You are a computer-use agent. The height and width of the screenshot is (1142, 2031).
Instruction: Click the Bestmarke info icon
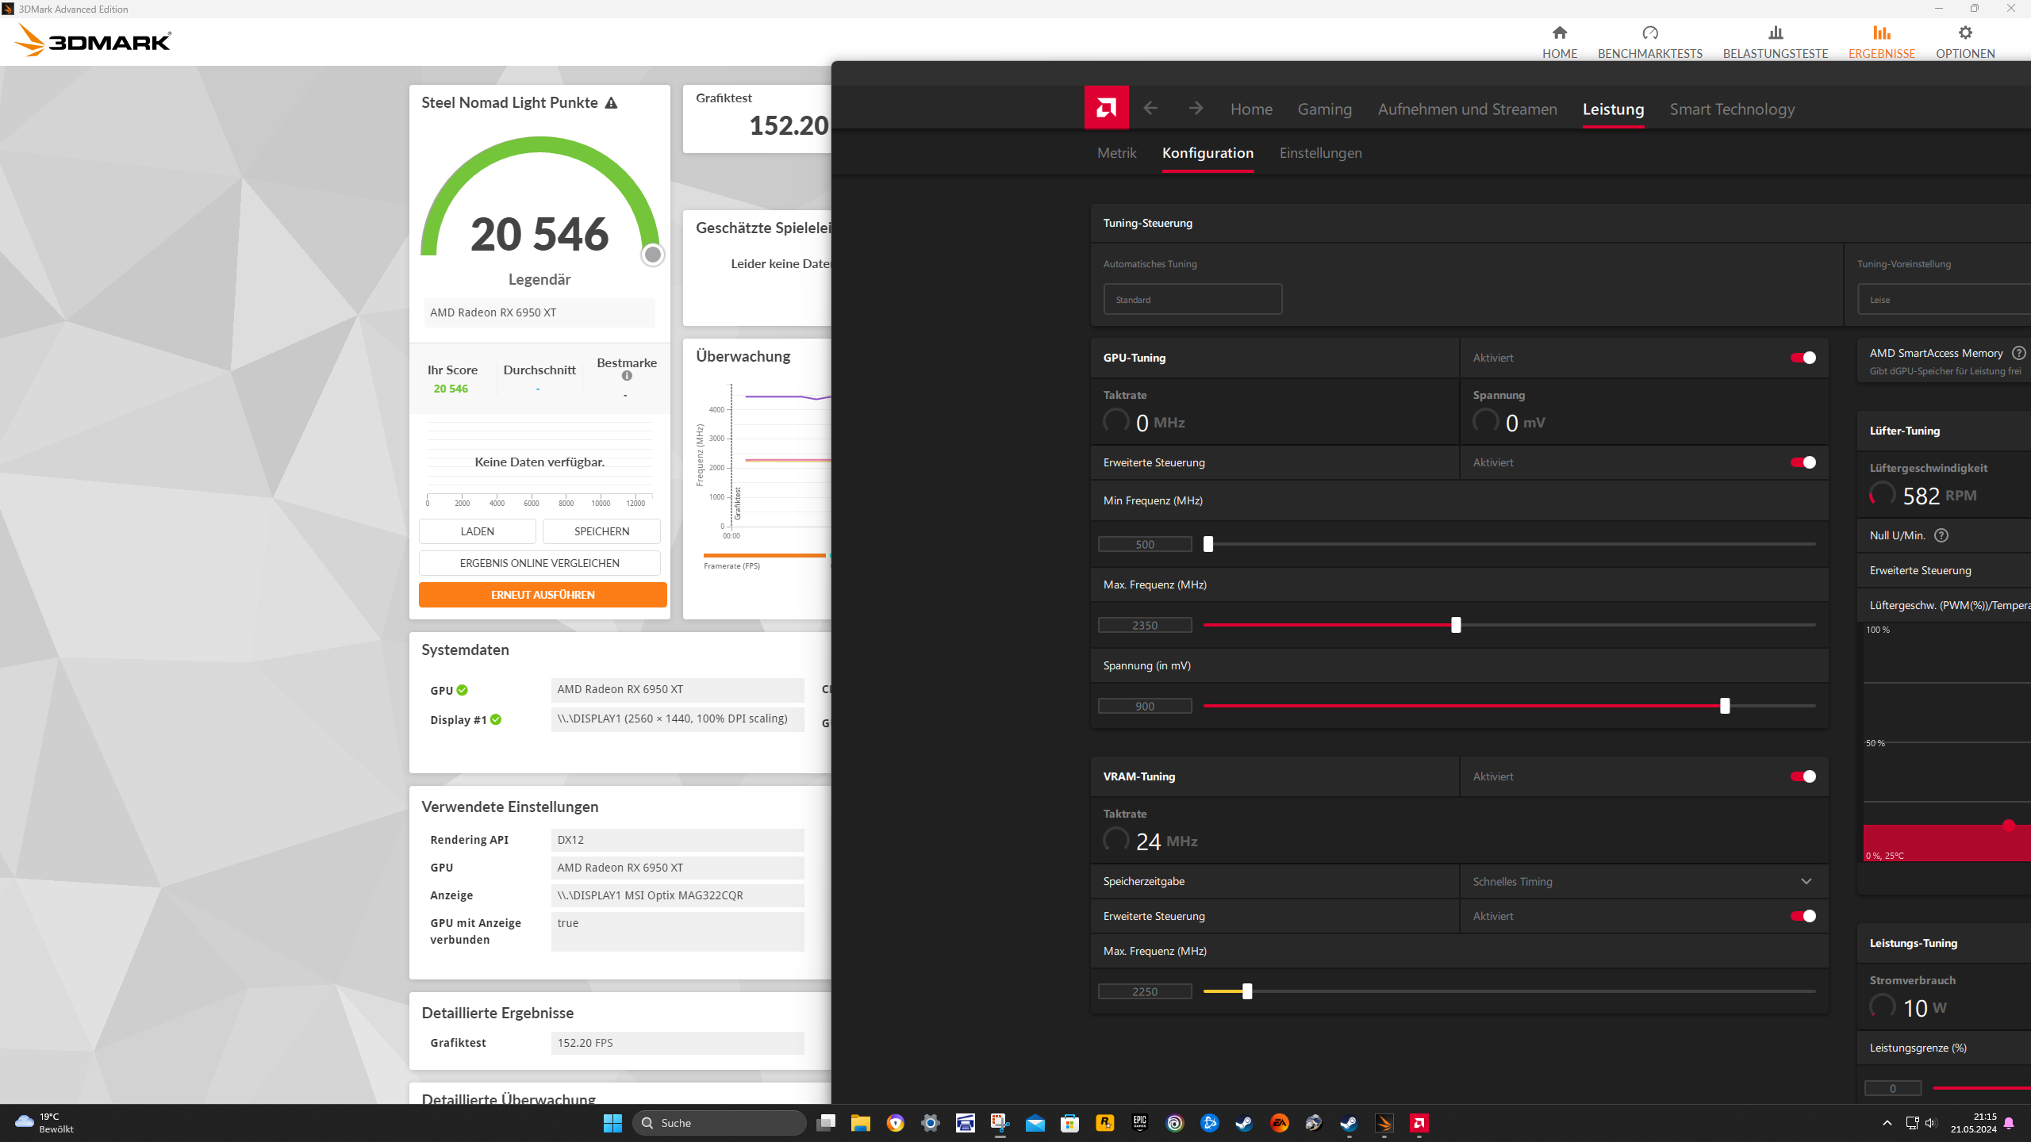click(x=627, y=376)
